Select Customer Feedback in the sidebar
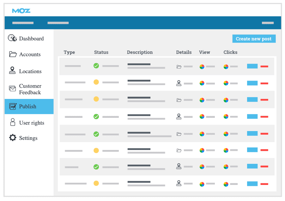This screenshot has width=285, height=201. [x=30, y=89]
